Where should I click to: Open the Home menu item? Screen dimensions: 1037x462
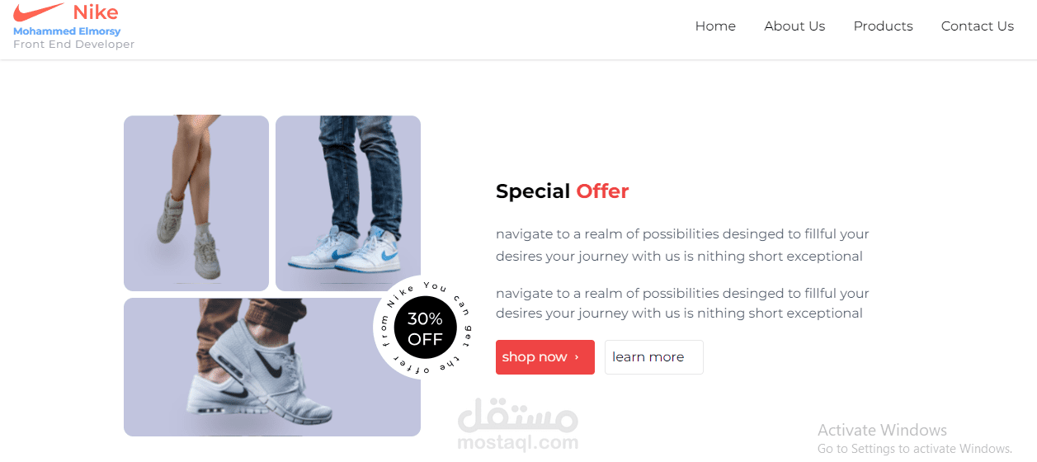click(x=715, y=26)
